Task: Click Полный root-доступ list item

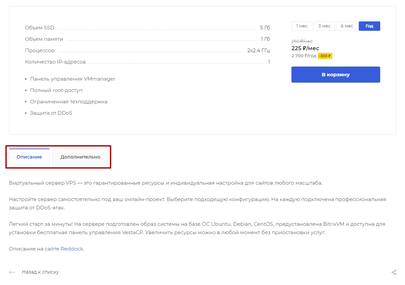Action: click(56, 90)
